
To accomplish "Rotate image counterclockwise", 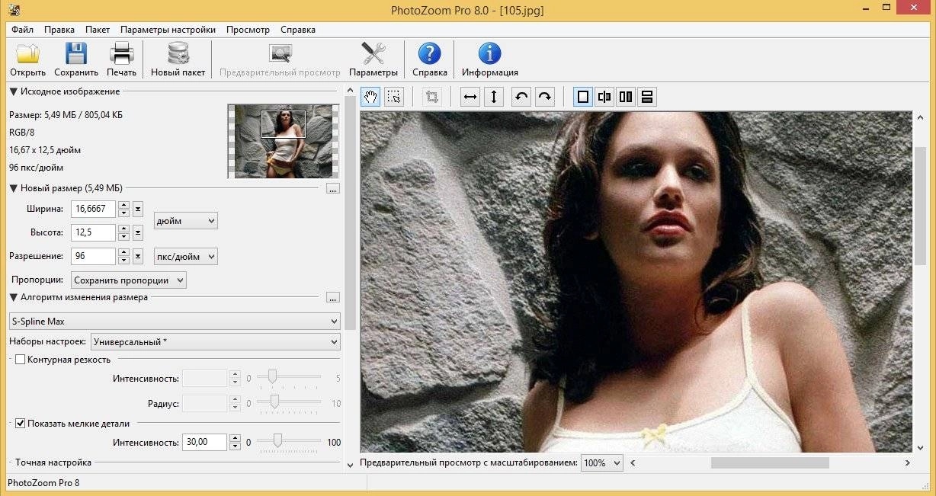I will pyautogui.click(x=521, y=97).
